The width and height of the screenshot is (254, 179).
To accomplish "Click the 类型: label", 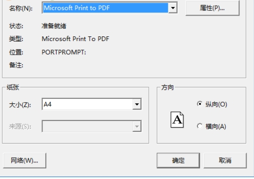I will pyautogui.click(x=16, y=39).
